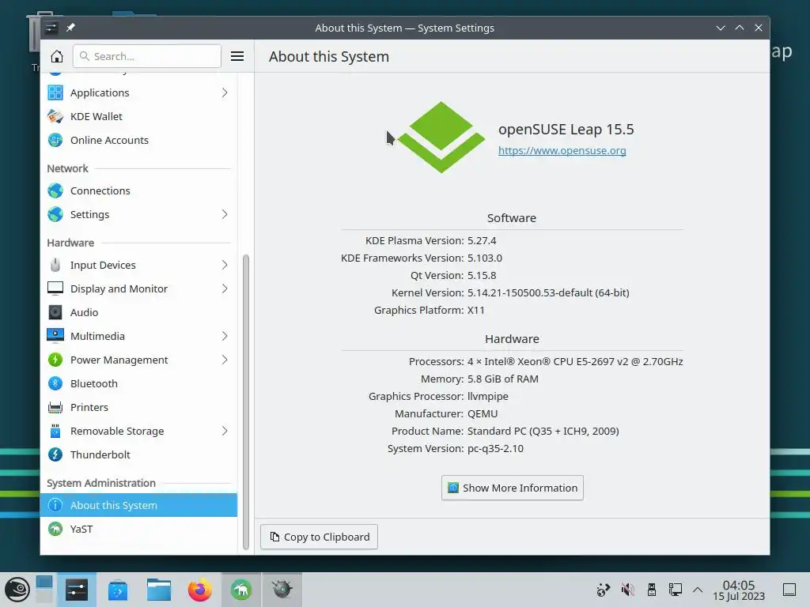This screenshot has height=607, width=810.
Task: Open the YaST icon
Action: pyautogui.click(x=55, y=530)
